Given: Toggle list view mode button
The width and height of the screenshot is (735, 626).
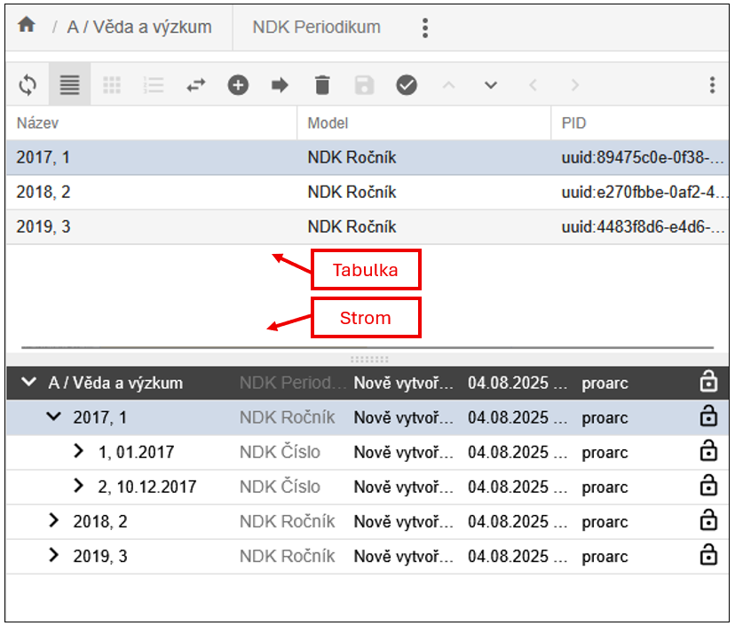Looking at the screenshot, I should (x=69, y=85).
